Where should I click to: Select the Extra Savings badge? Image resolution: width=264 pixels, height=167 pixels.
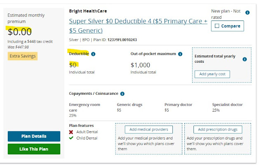tap(22, 56)
